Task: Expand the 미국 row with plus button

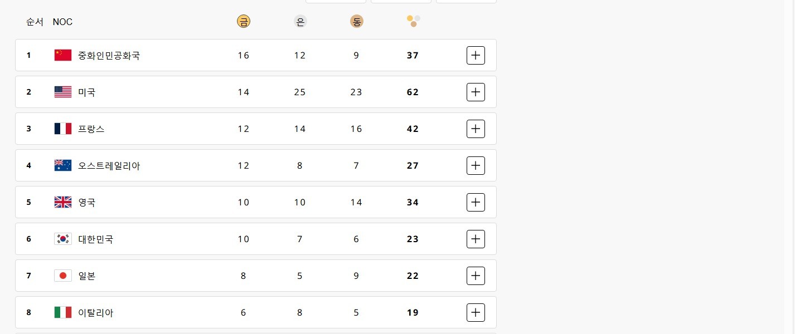Action: pyautogui.click(x=476, y=92)
